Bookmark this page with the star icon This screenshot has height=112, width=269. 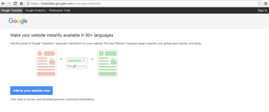pos(259,3)
